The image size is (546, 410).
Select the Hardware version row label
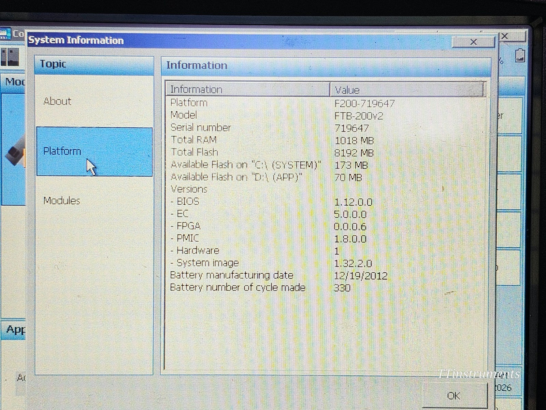click(x=195, y=250)
